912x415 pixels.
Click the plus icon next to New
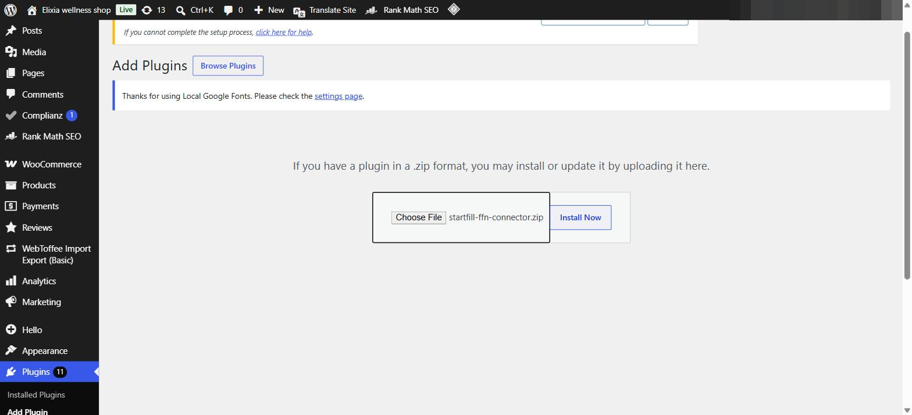[x=259, y=10]
